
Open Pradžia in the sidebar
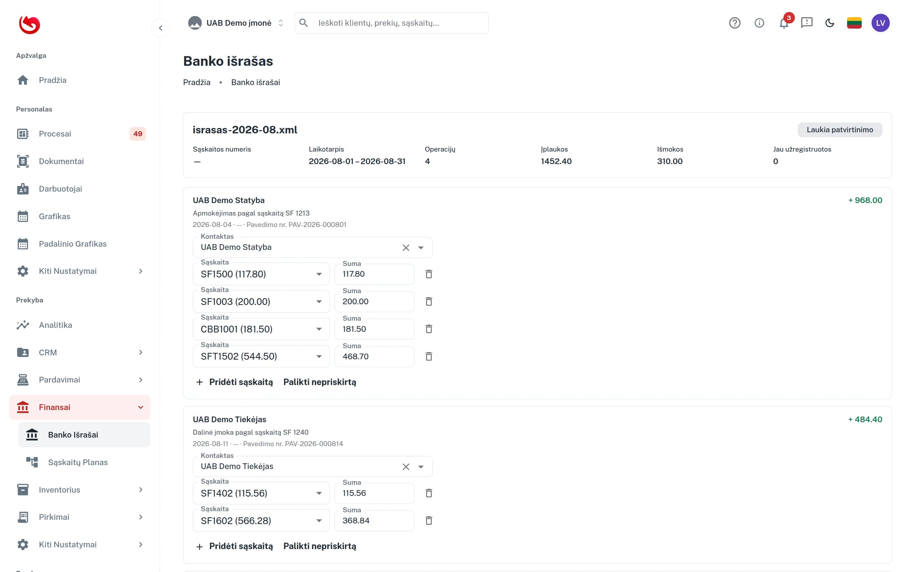tap(80, 80)
